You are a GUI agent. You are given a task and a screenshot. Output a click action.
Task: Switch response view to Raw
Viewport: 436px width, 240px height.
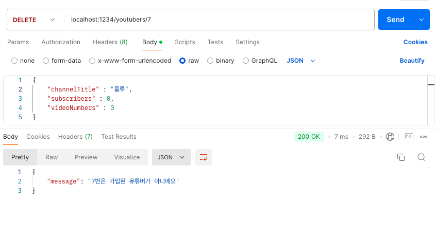[52, 157]
